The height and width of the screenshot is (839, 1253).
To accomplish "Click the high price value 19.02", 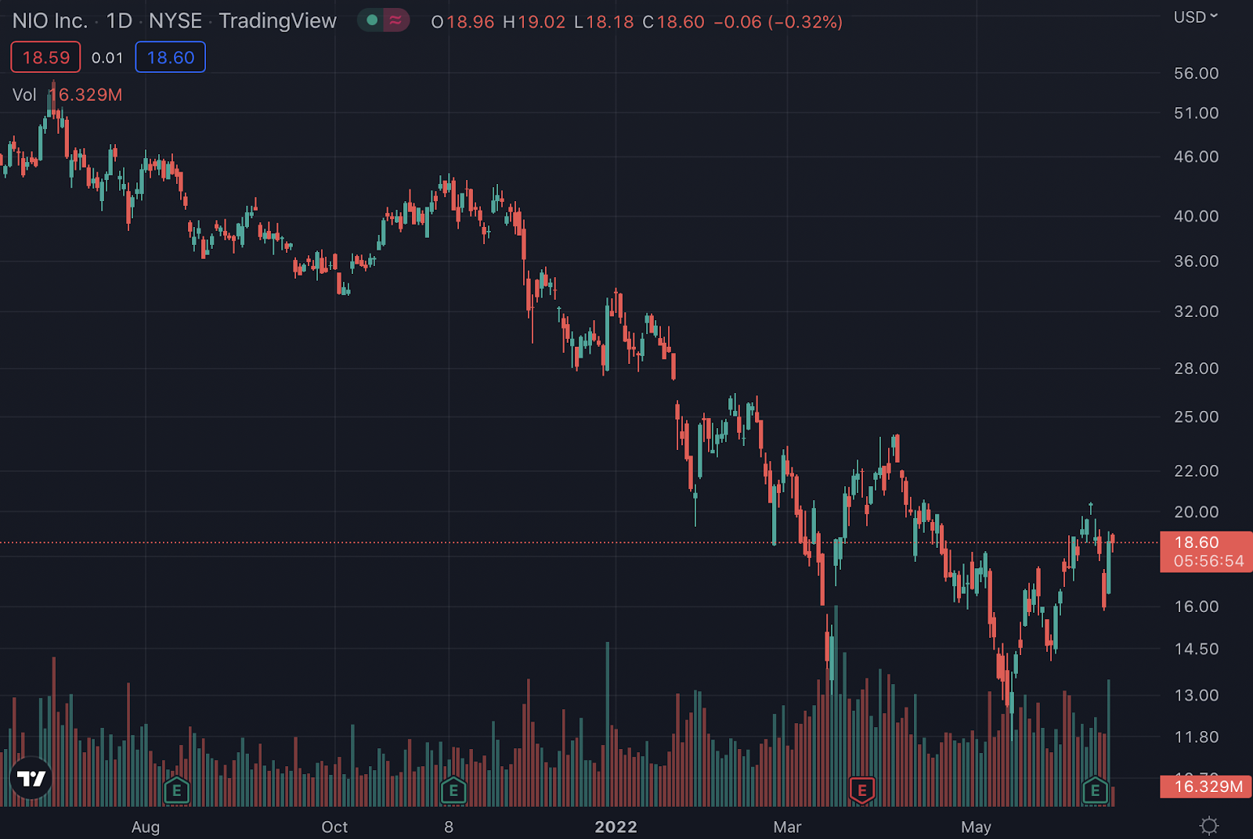I will tap(542, 22).
